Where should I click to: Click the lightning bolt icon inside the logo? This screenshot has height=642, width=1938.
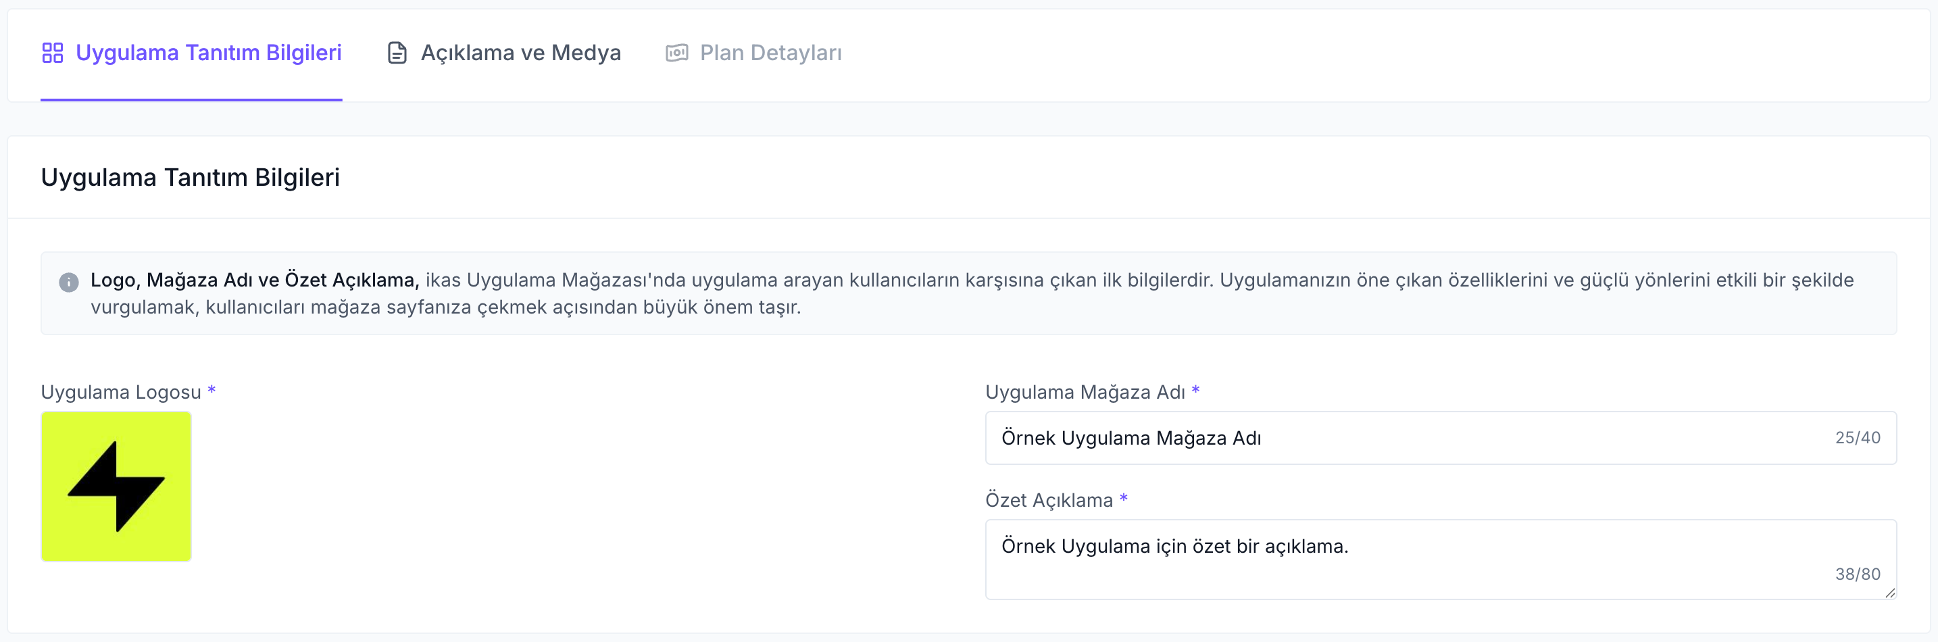[x=117, y=486]
